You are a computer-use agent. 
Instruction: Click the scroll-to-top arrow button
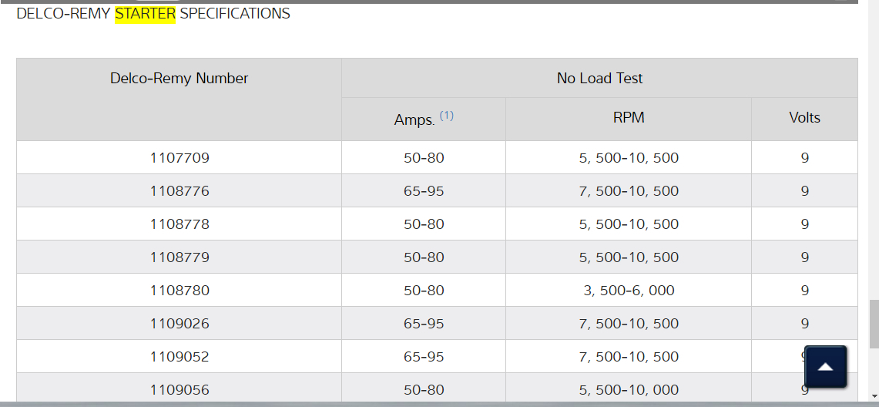coord(825,366)
